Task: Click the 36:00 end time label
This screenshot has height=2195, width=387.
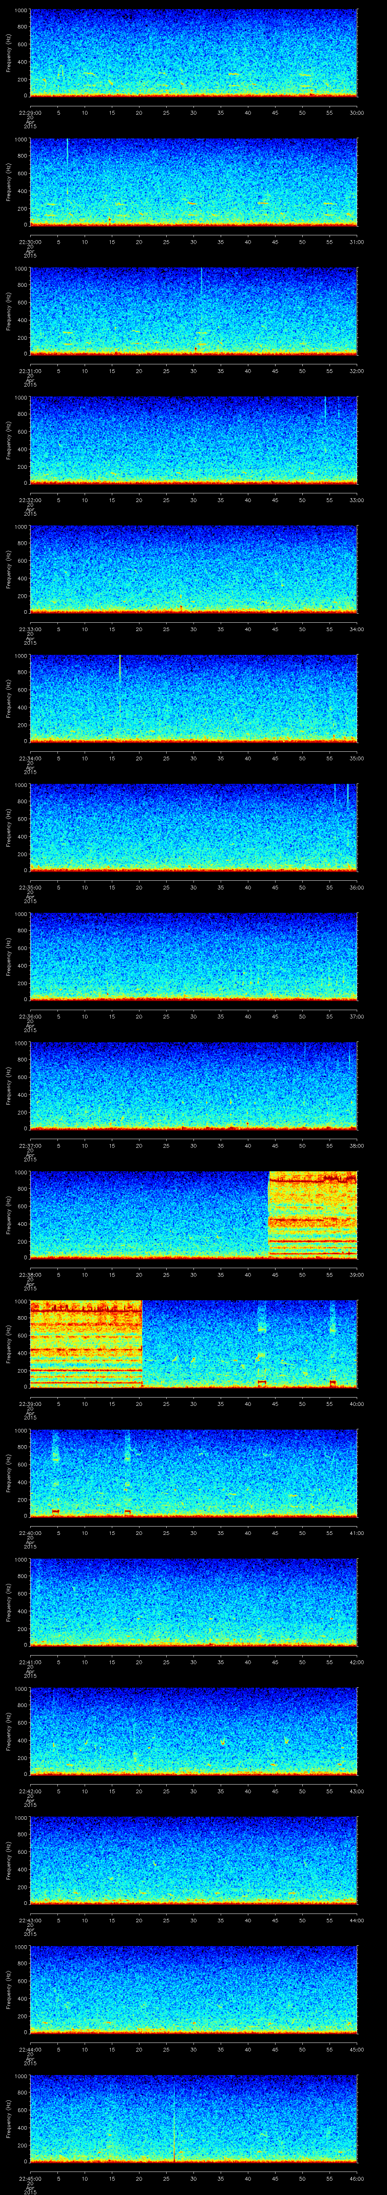Action: (x=356, y=887)
